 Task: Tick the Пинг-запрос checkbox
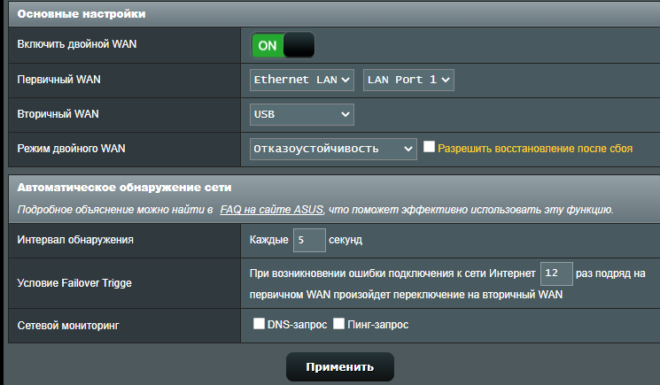[x=338, y=325]
